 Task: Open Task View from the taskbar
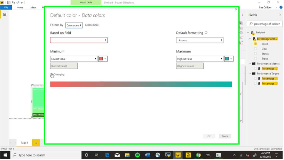[x=96, y=155]
